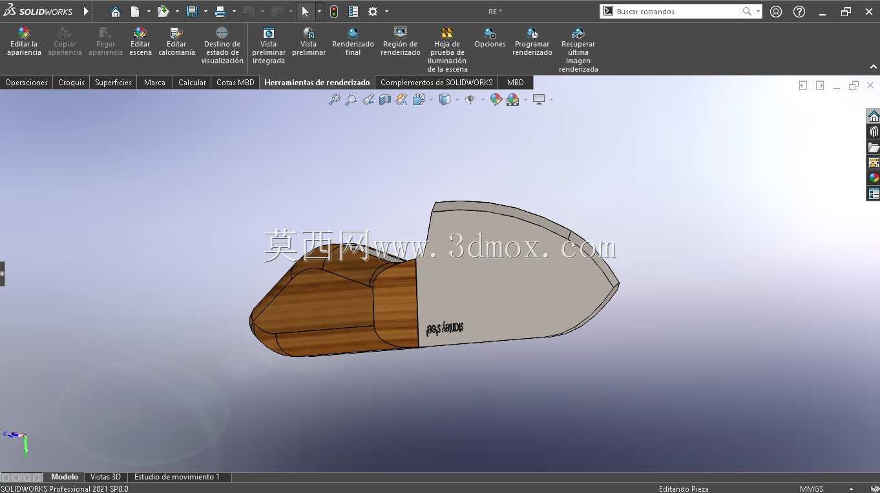
Task: Open File Explorer task pane tab
Action: point(874,147)
